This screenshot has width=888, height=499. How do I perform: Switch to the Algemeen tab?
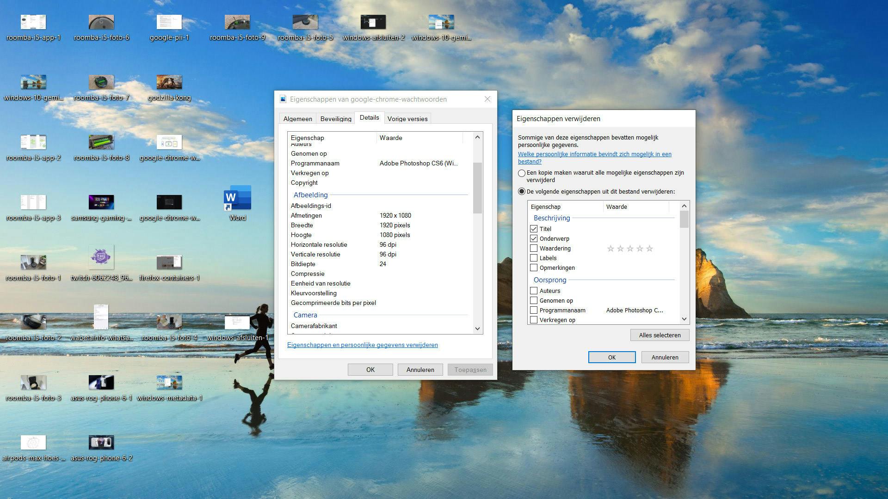pos(297,119)
